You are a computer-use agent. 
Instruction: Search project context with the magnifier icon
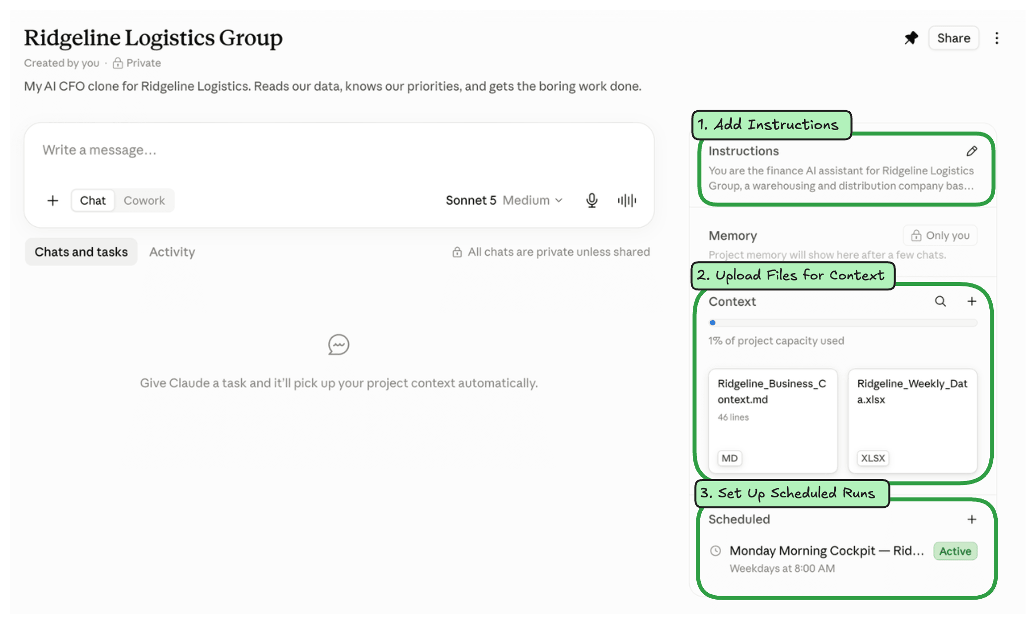coord(940,301)
